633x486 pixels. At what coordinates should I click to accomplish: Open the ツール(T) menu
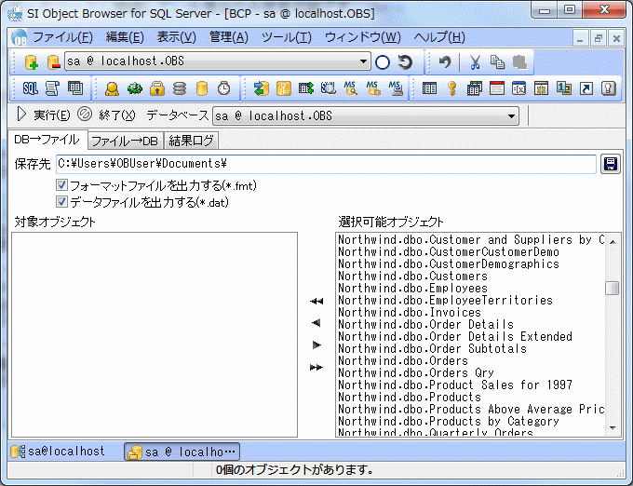point(286,37)
